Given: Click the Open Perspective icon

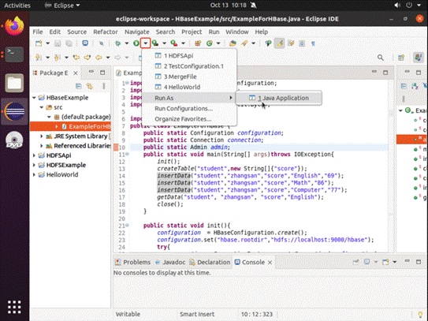Looking at the screenshot, I should click(x=401, y=58).
